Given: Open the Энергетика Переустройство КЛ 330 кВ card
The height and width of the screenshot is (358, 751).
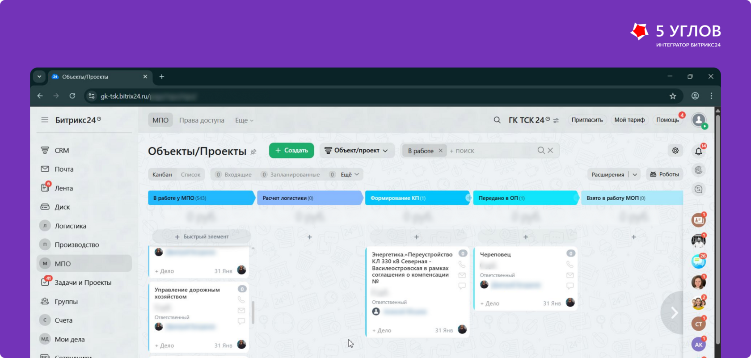Looking at the screenshot, I should tap(412, 268).
